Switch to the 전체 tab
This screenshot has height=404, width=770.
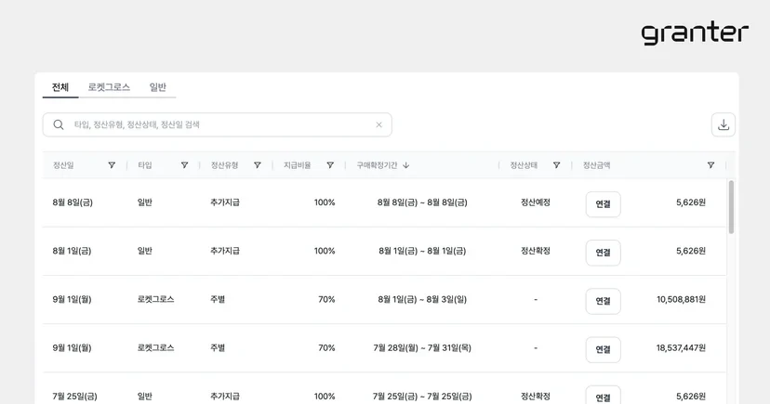click(x=60, y=87)
